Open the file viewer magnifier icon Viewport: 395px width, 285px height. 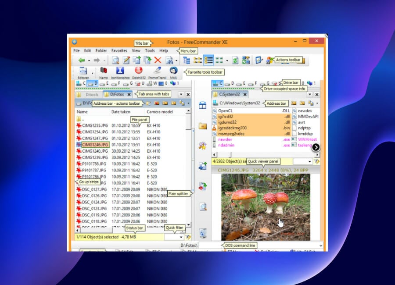click(x=115, y=60)
